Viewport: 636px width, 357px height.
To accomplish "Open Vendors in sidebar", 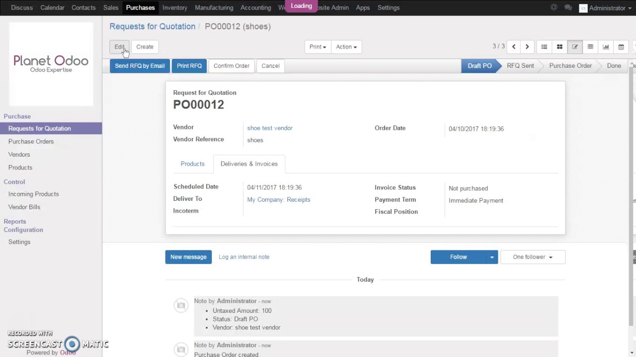I will pos(19,154).
